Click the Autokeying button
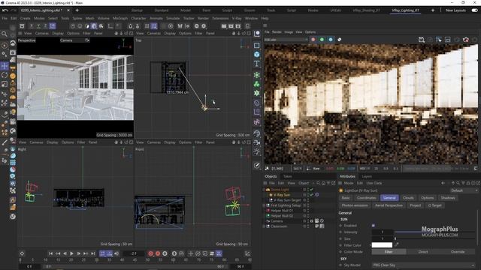The image size is (481, 270). (158, 253)
